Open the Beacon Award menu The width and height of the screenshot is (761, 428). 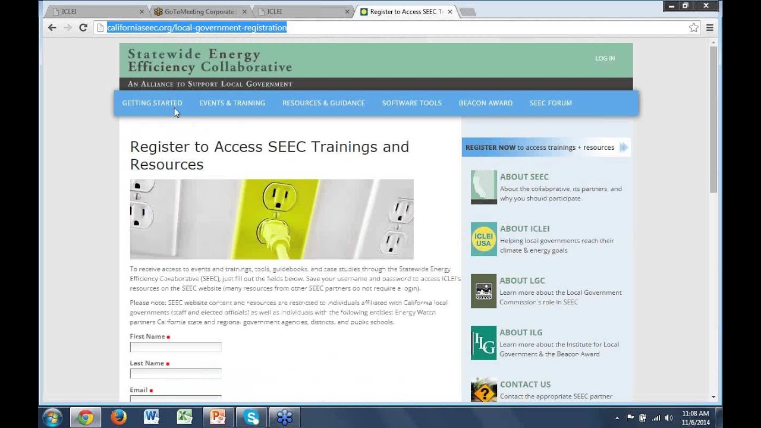[x=486, y=103]
